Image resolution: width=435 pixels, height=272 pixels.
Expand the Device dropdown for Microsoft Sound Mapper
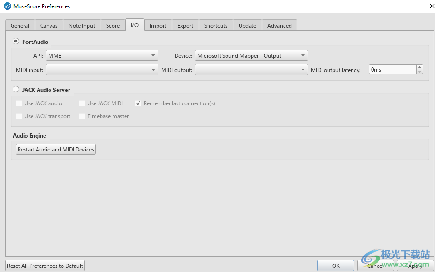pos(251,56)
